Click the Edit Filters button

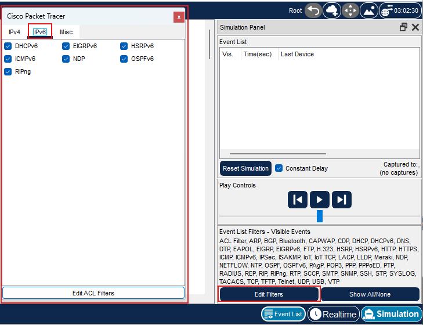pos(269,294)
